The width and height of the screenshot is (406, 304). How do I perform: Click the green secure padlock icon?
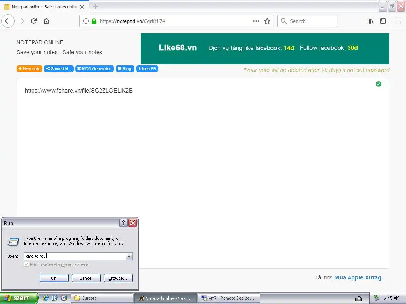[x=94, y=21]
